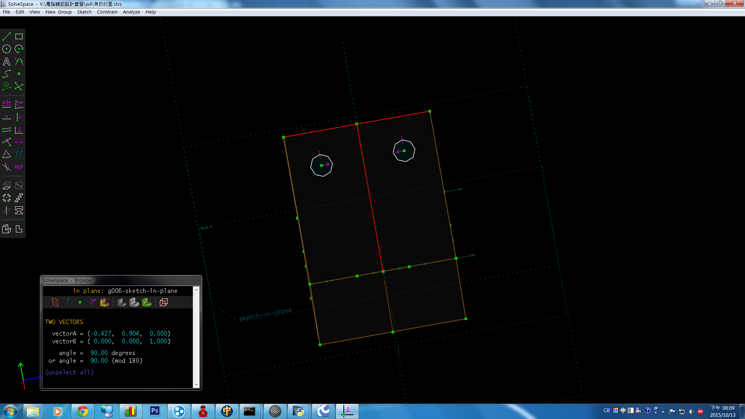Click the unselect all link
The image size is (745, 419).
pyautogui.click(x=69, y=372)
